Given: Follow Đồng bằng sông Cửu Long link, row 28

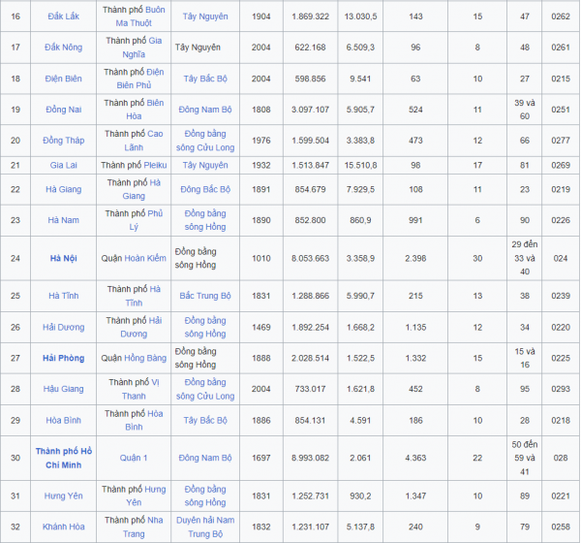Looking at the screenshot, I should click(205, 389).
